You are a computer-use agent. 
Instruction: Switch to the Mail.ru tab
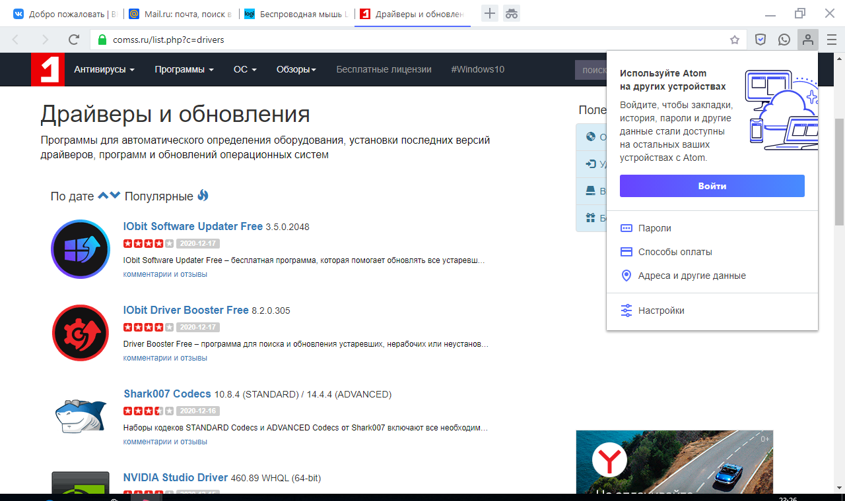[180, 14]
